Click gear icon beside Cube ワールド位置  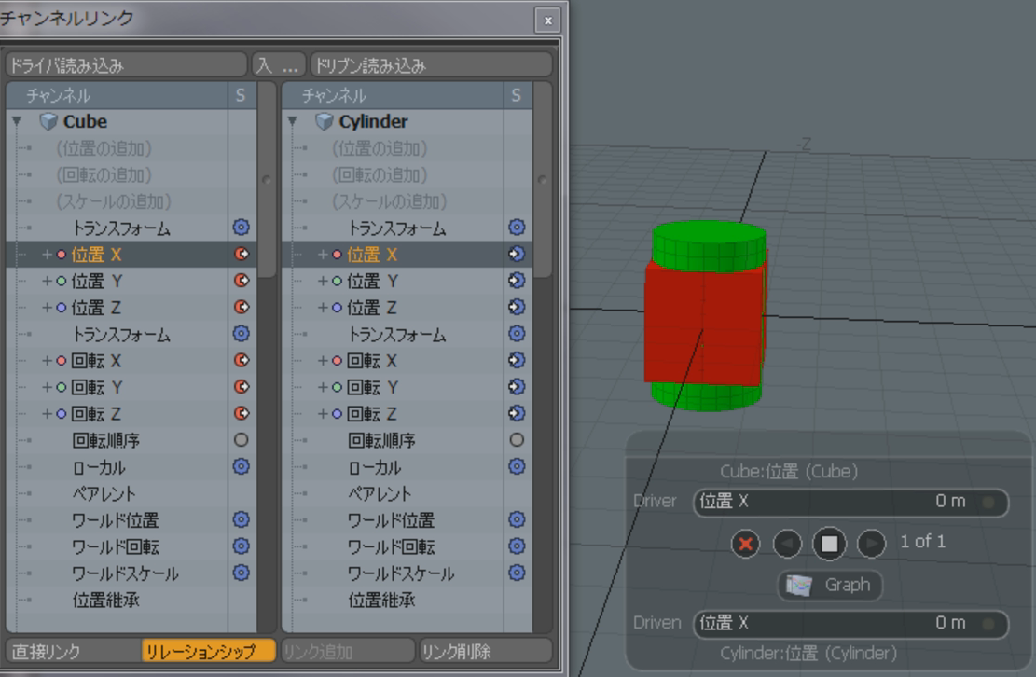coord(242,519)
